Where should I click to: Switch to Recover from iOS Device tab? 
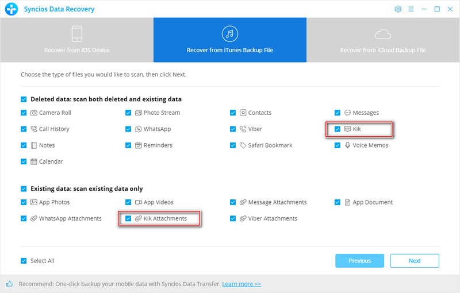(77, 40)
